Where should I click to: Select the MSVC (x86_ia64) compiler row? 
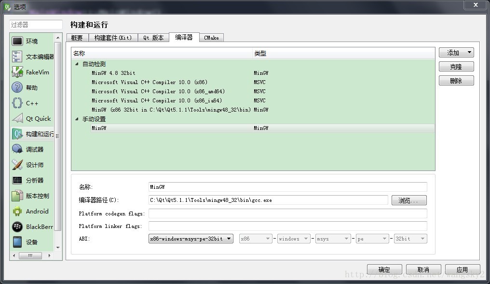coord(253,100)
